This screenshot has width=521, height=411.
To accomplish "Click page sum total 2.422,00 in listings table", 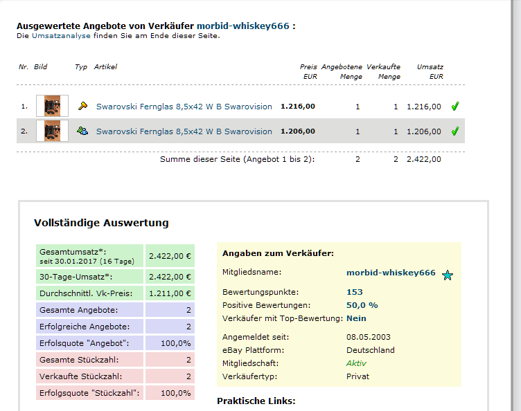I will [424, 159].
